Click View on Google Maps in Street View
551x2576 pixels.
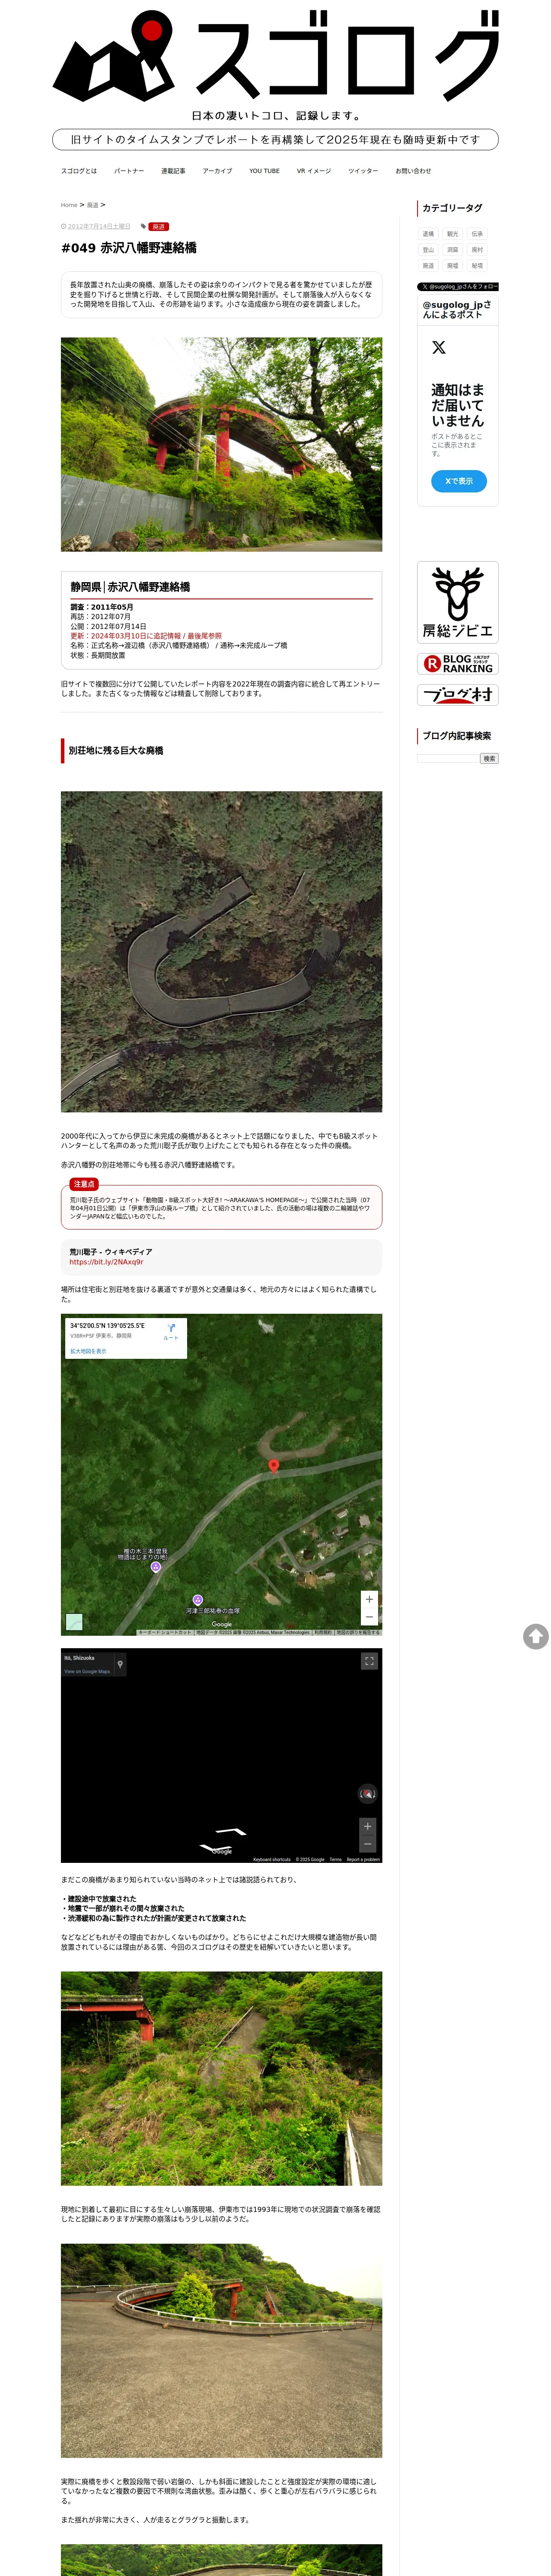pos(87,1671)
